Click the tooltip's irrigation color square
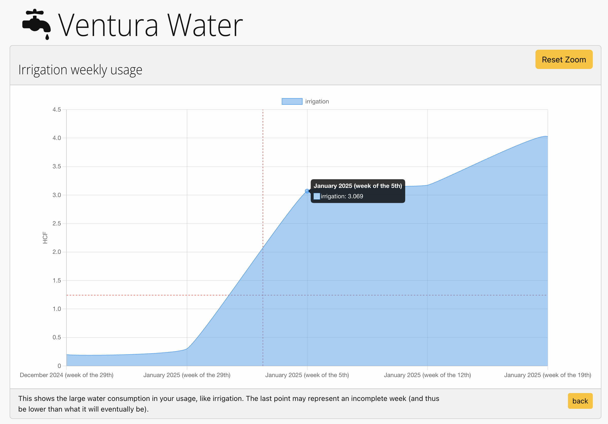The image size is (608, 424). pos(316,196)
